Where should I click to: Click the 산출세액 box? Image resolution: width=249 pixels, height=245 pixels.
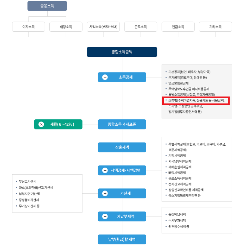tap(122, 147)
